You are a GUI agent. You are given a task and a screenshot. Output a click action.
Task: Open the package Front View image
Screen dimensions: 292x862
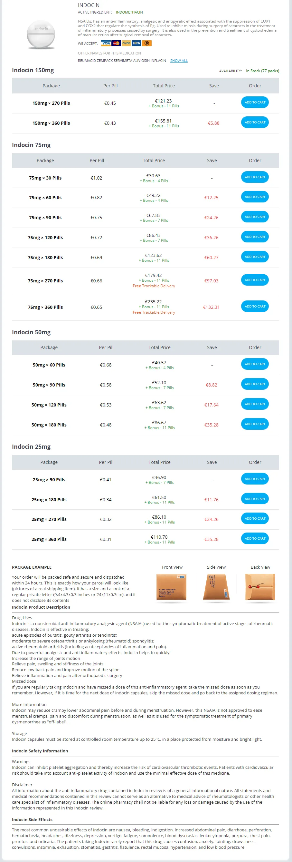click(171, 587)
